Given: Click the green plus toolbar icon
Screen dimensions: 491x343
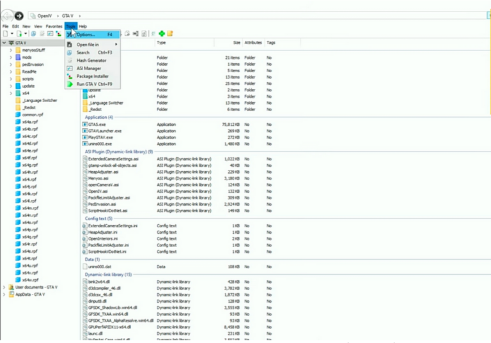Looking at the screenshot, I should 162,33.
